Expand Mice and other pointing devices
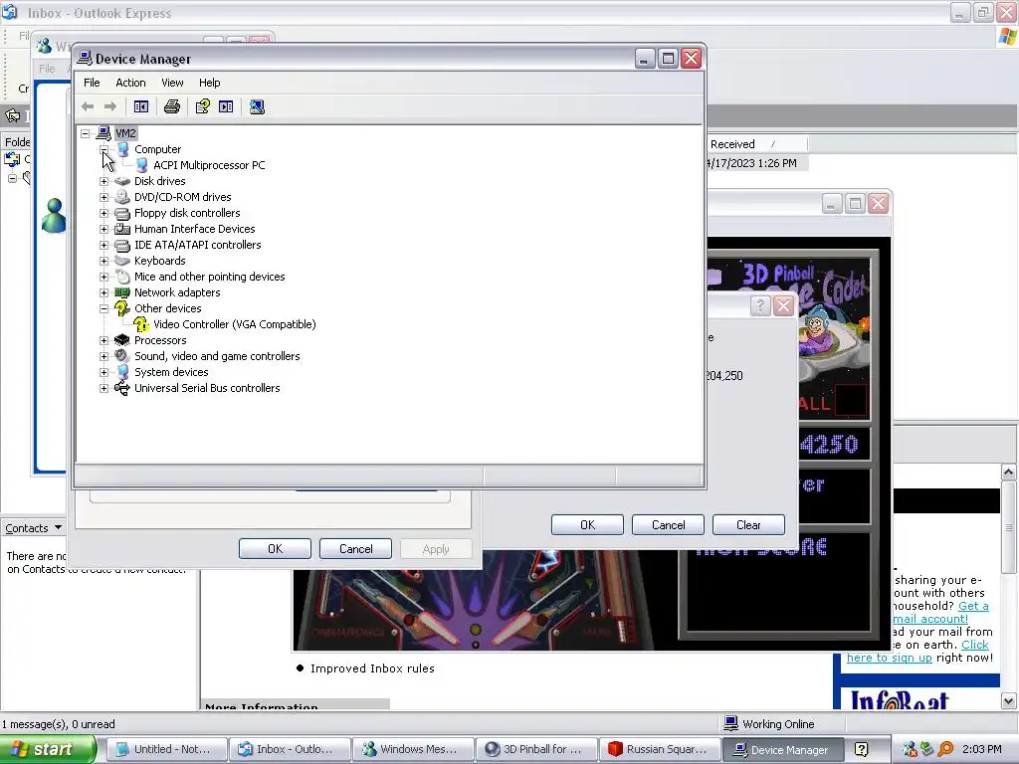 click(103, 277)
